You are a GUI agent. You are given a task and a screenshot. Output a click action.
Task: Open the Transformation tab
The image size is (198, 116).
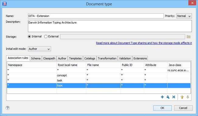[107, 58]
